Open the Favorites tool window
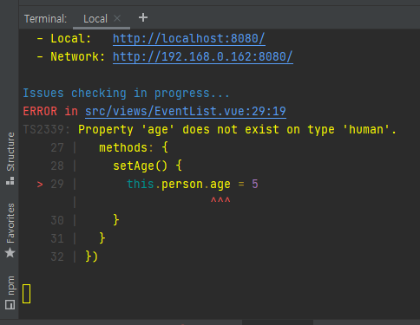 pyautogui.click(x=10, y=231)
